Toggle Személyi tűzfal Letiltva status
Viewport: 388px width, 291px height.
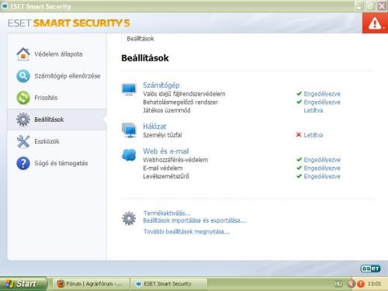tap(314, 135)
